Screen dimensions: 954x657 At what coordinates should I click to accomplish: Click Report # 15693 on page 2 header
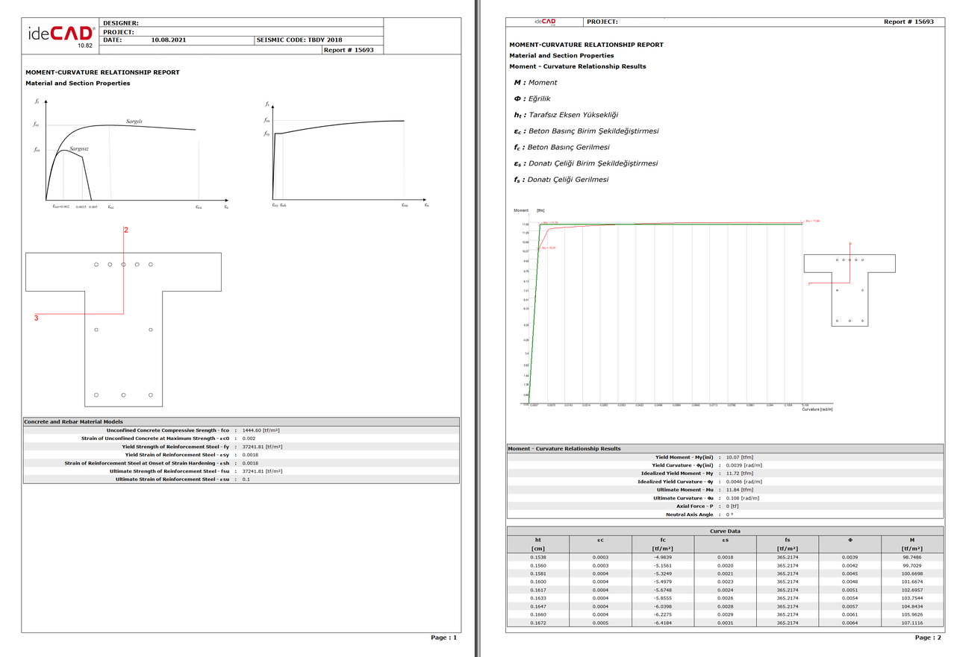pos(908,22)
